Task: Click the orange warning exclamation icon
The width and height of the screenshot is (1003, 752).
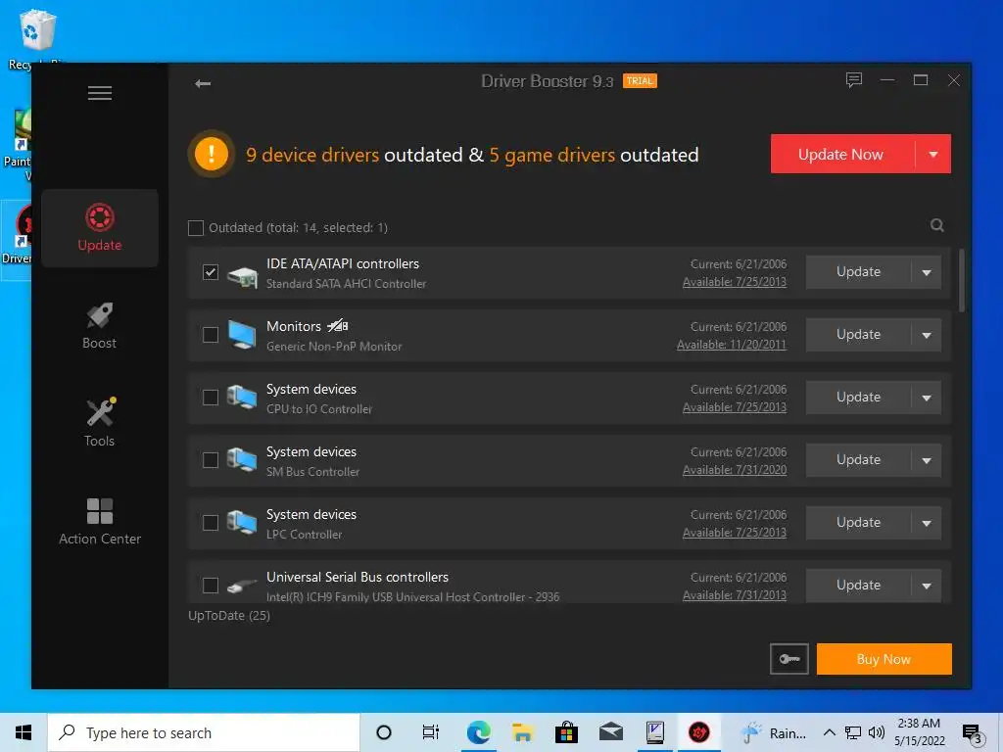Action: pyautogui.click(x=212, y=154)
